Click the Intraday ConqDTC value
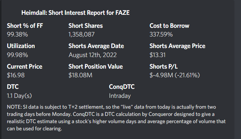This screenshot has height=139, width=241. pos(120,96)
